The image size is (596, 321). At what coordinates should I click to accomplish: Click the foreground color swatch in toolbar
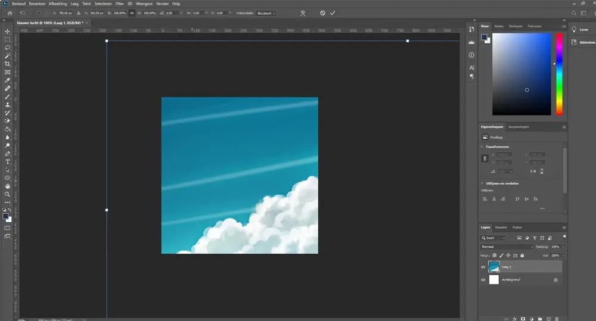coord(6,217)
